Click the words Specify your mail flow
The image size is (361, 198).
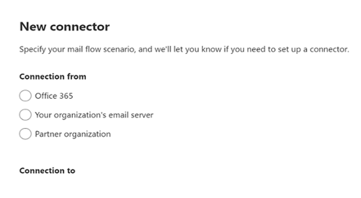tap(60, 49)
